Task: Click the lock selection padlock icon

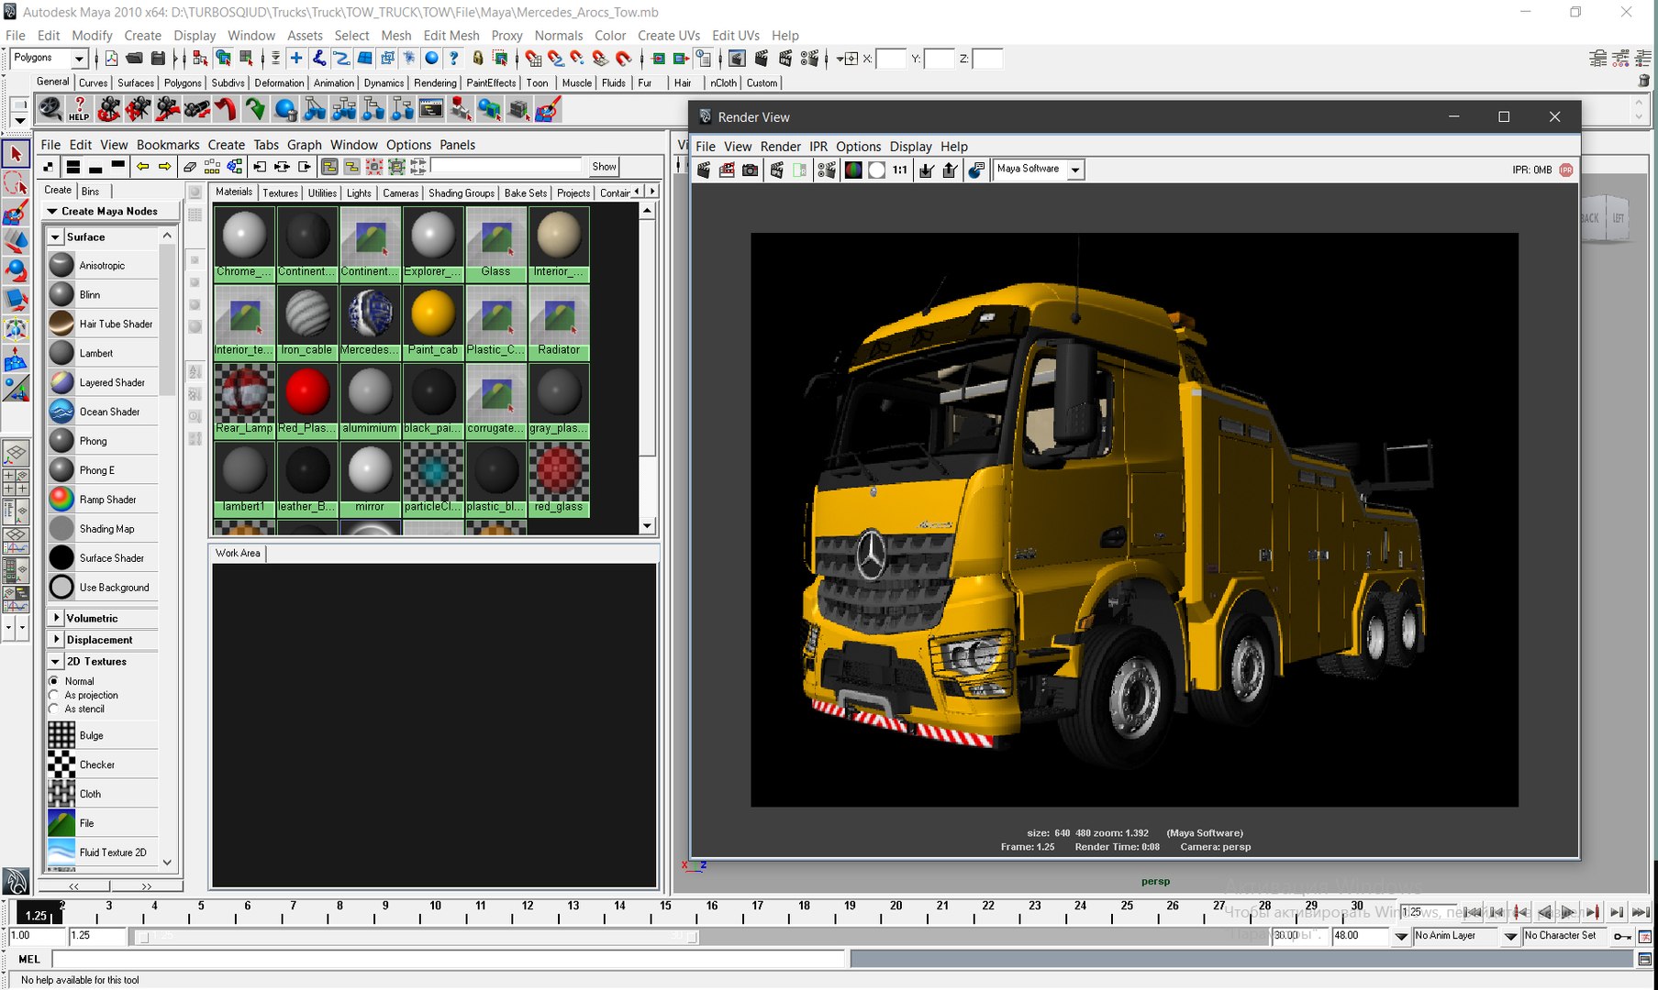Action: pos(477,59)
